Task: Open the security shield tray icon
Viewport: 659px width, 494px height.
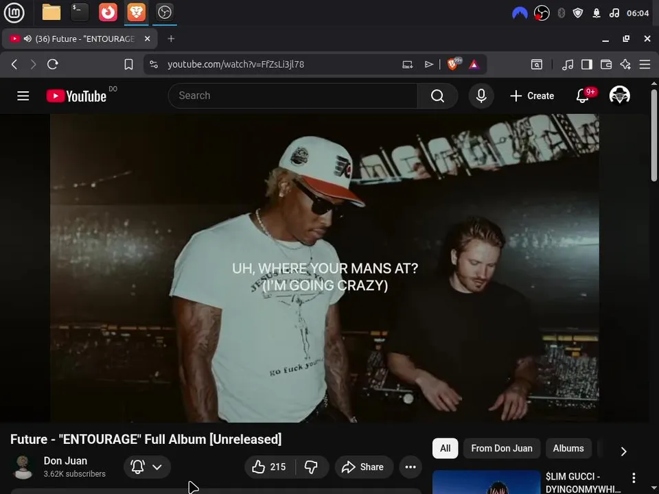Action: (578, 13)
